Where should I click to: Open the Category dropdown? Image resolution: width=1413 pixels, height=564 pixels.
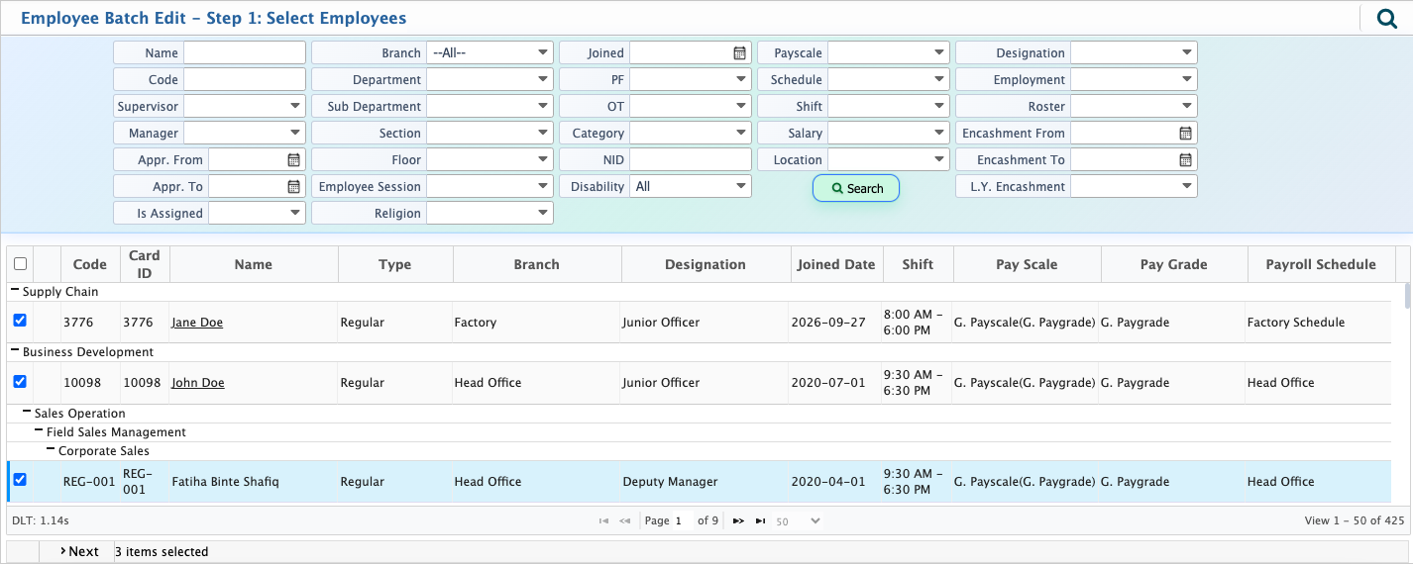pos(691,133)
